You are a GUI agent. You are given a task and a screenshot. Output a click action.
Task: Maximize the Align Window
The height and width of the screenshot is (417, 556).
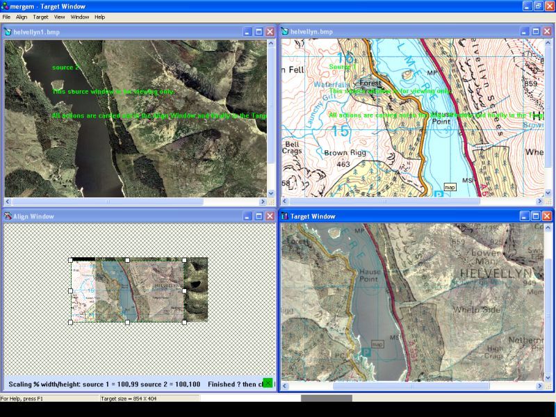click(x=259, y=216)
